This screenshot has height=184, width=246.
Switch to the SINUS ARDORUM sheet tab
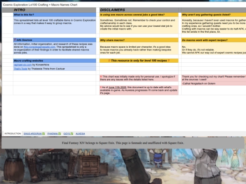[34, 134]
